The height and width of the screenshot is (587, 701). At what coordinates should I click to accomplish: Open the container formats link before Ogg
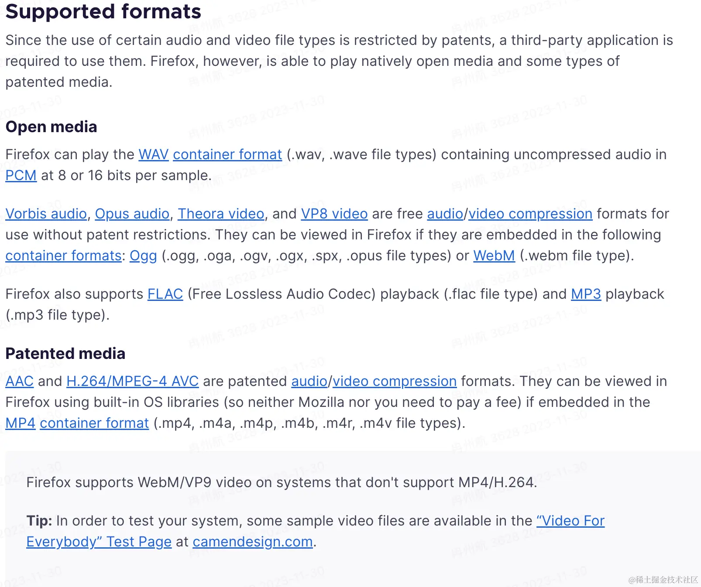(63, 256)
